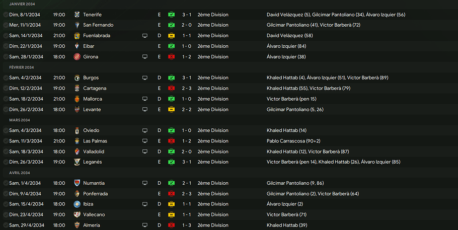The image size is (458, 230).
Task: Click the Tenerife club badge
Action: (77, 15)
